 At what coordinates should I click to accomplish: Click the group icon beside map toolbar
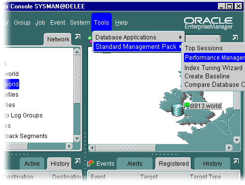[x=90, y=39]
